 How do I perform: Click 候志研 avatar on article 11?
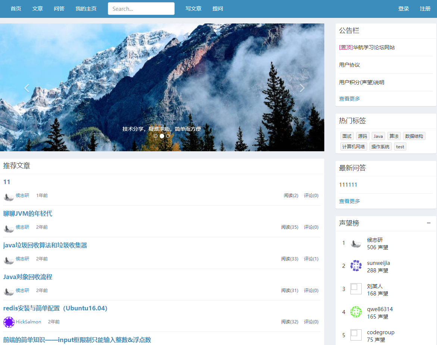coord(9,196)
